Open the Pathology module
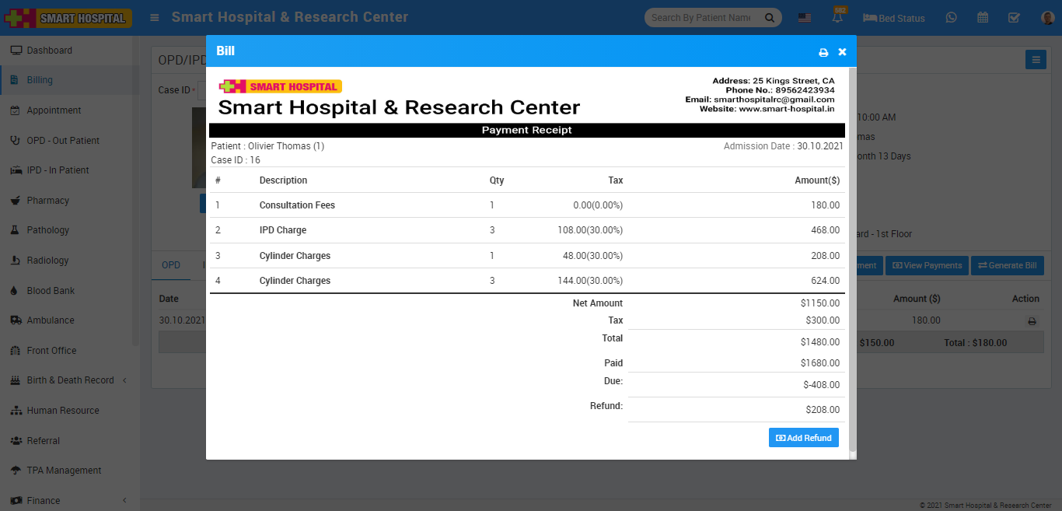The height and width of the screenshot is (511, 1062). tap(48, 230)
